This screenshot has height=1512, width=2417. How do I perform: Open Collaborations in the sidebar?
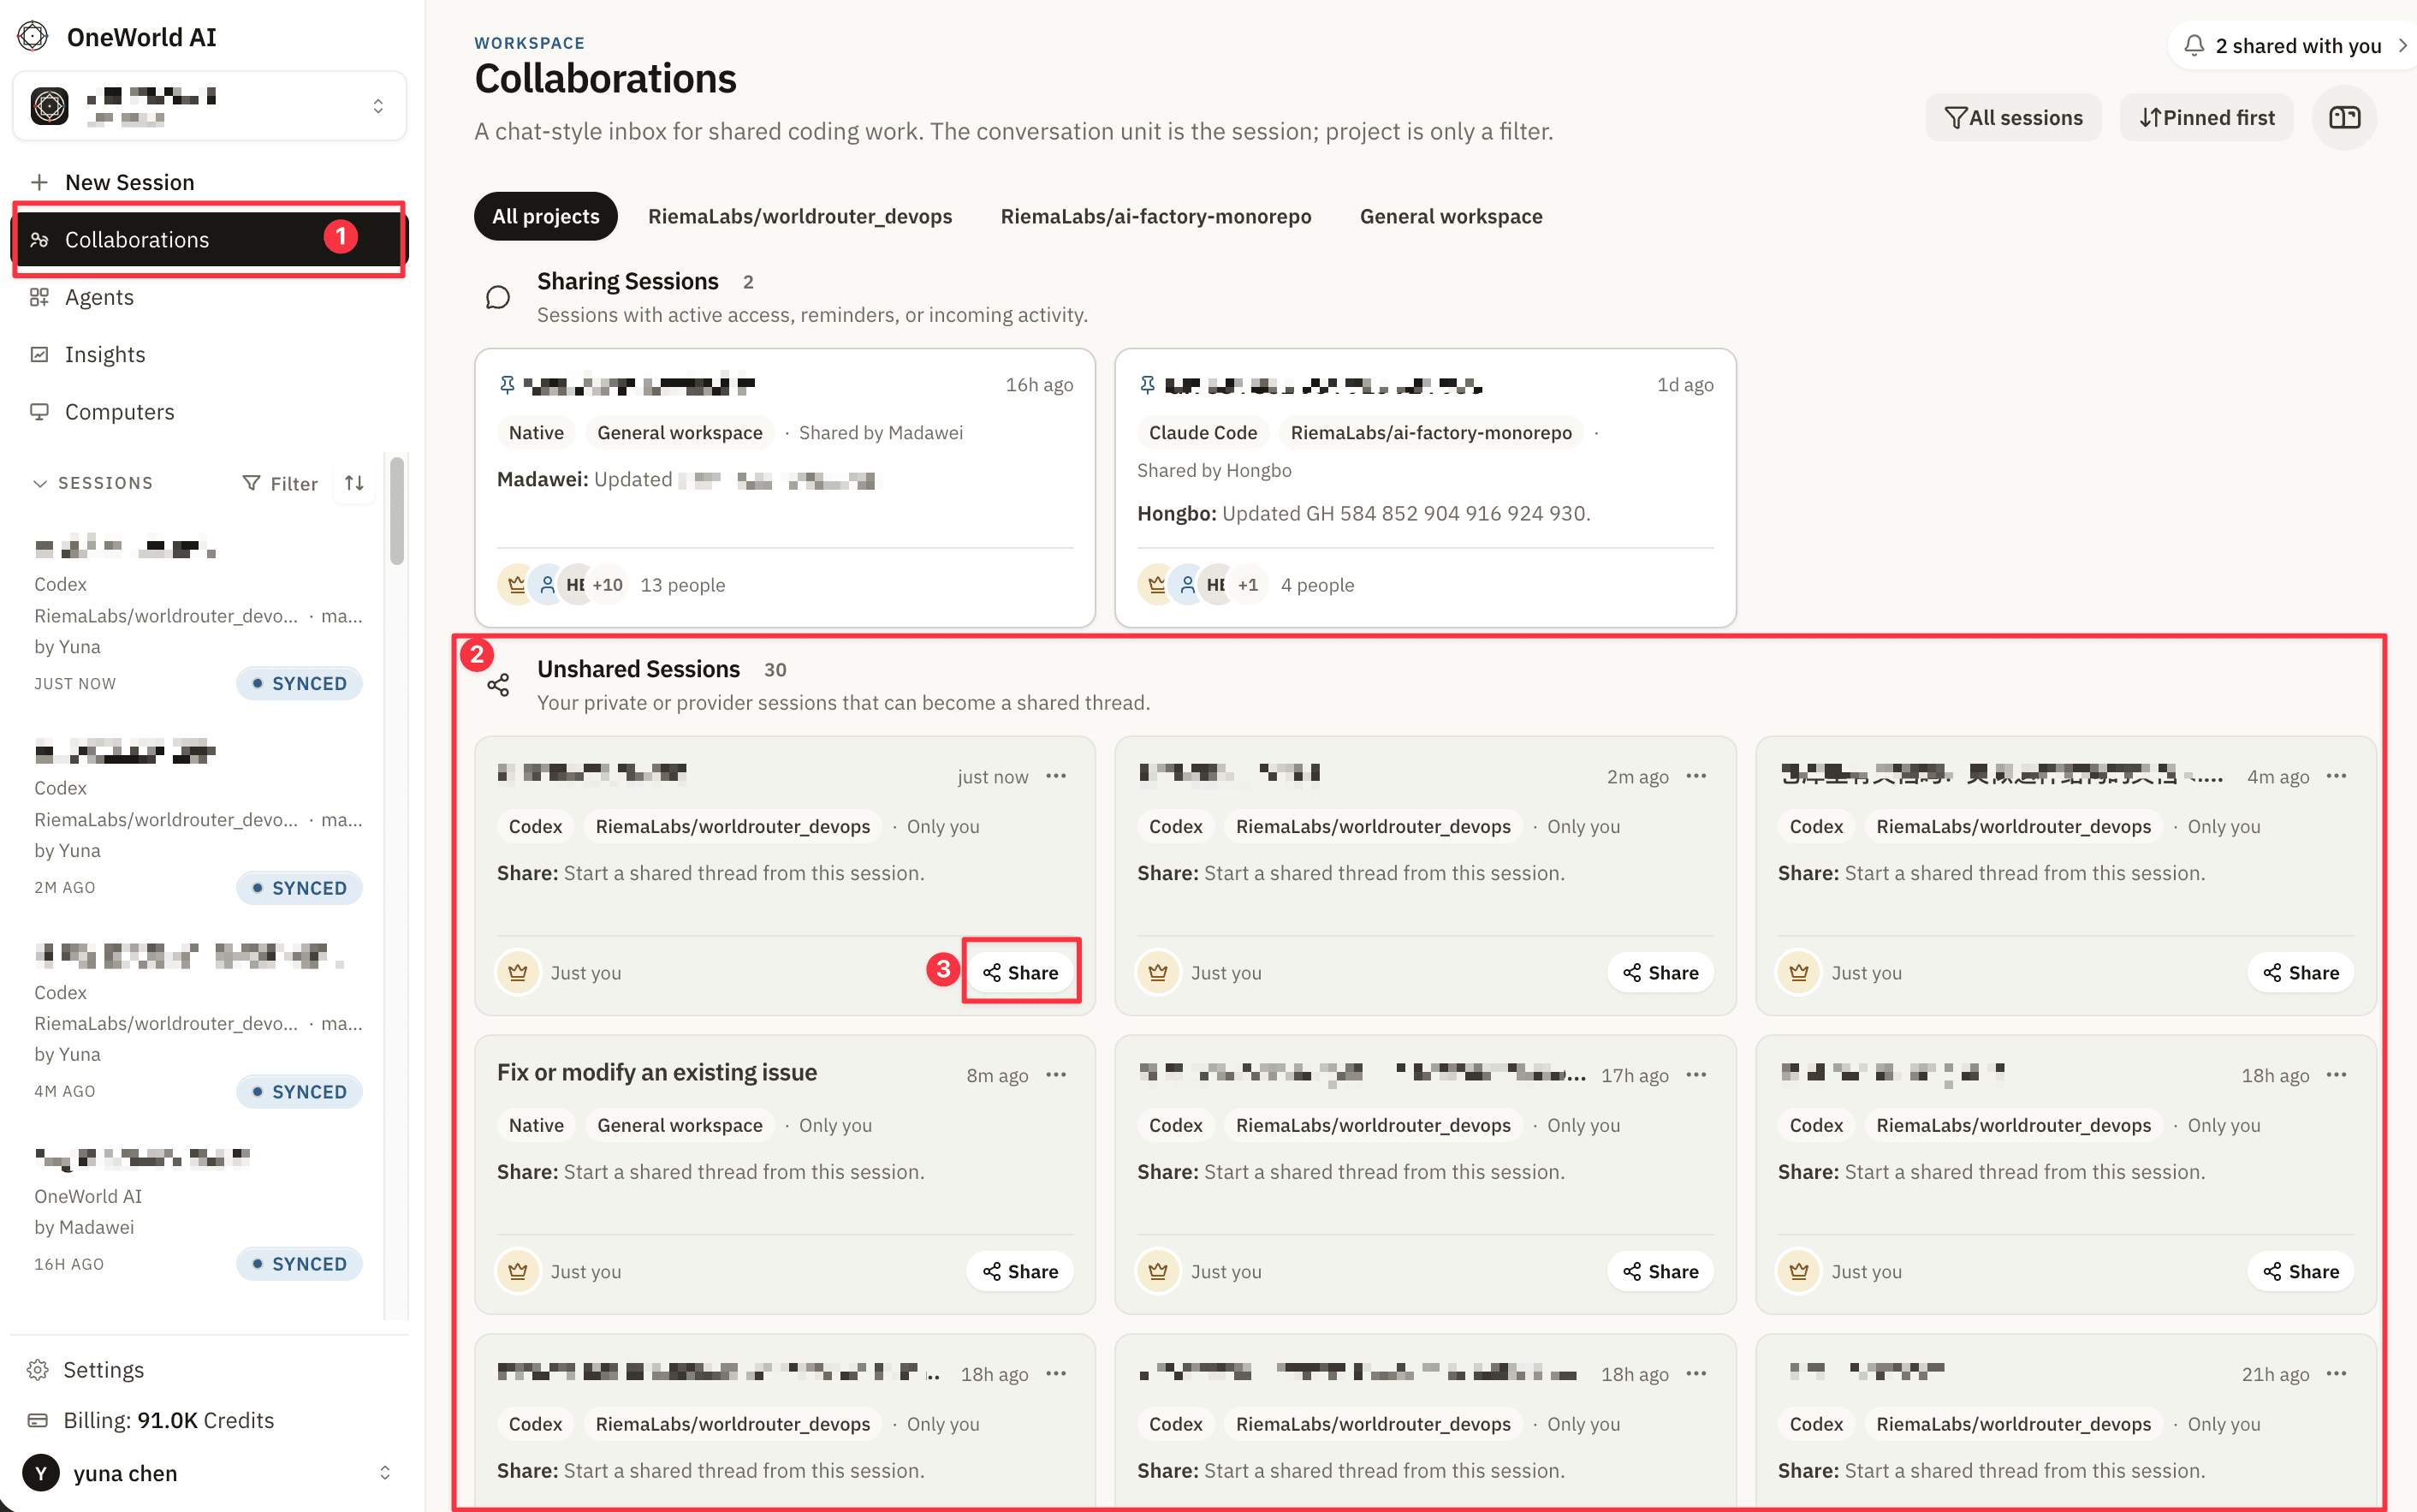[x=209, y=239]
